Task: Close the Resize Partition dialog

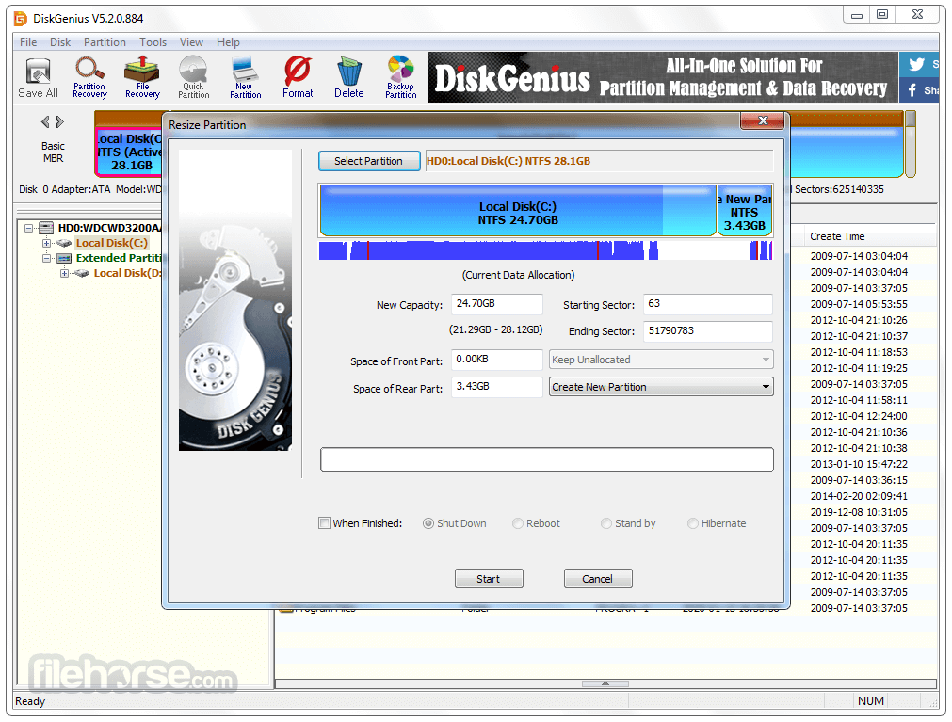Action: [763, 120]
